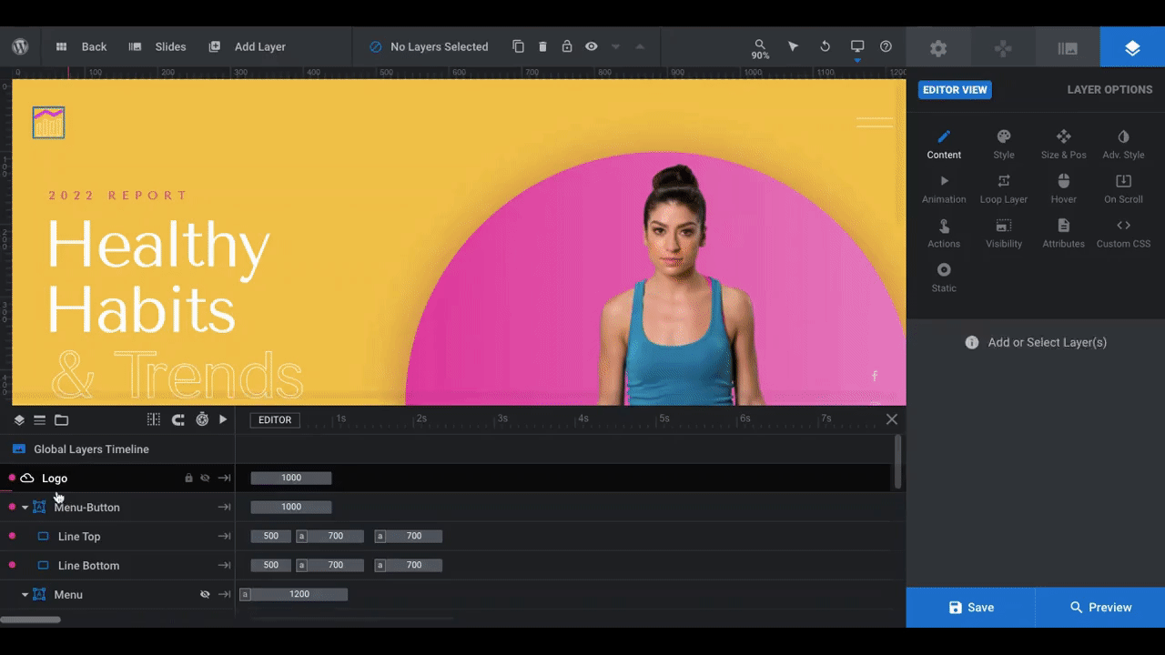The height and width of the screenshot is (655, 1165).
Task: Send layer backward with down arrow
Action: click(616, 46)
